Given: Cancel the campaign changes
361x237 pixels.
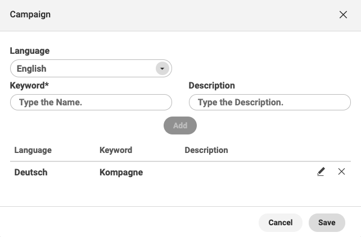Looking at the screenshot, I should click(x=281, y=222).
